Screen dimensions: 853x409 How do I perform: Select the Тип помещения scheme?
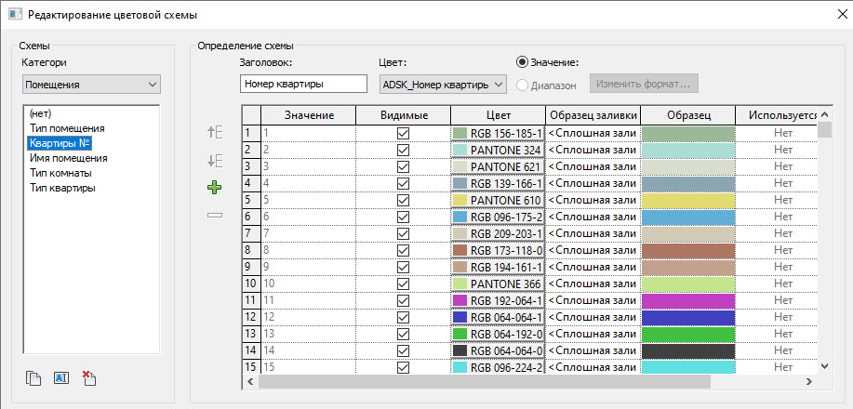[x=68, y=128]
